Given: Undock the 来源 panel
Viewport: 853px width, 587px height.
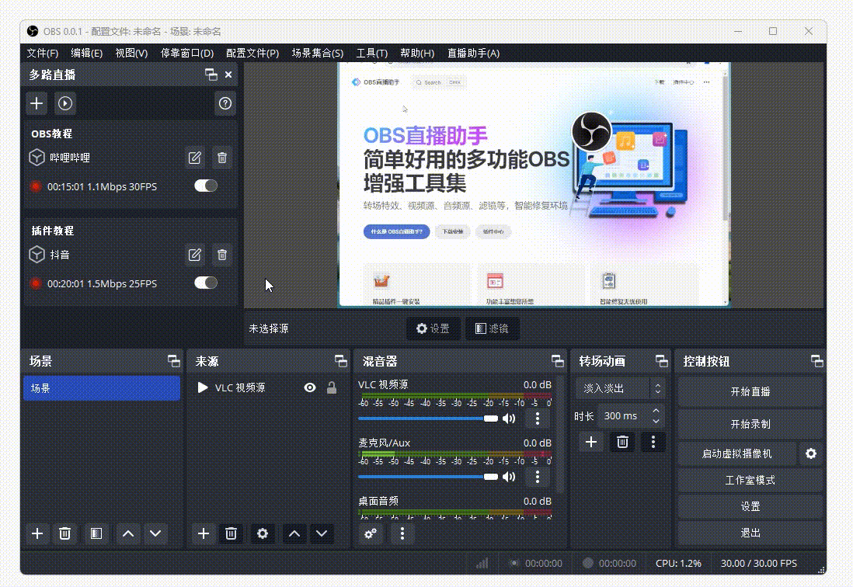Looking at the screenshot, I should pyautogui.click(x=340, y=361).
